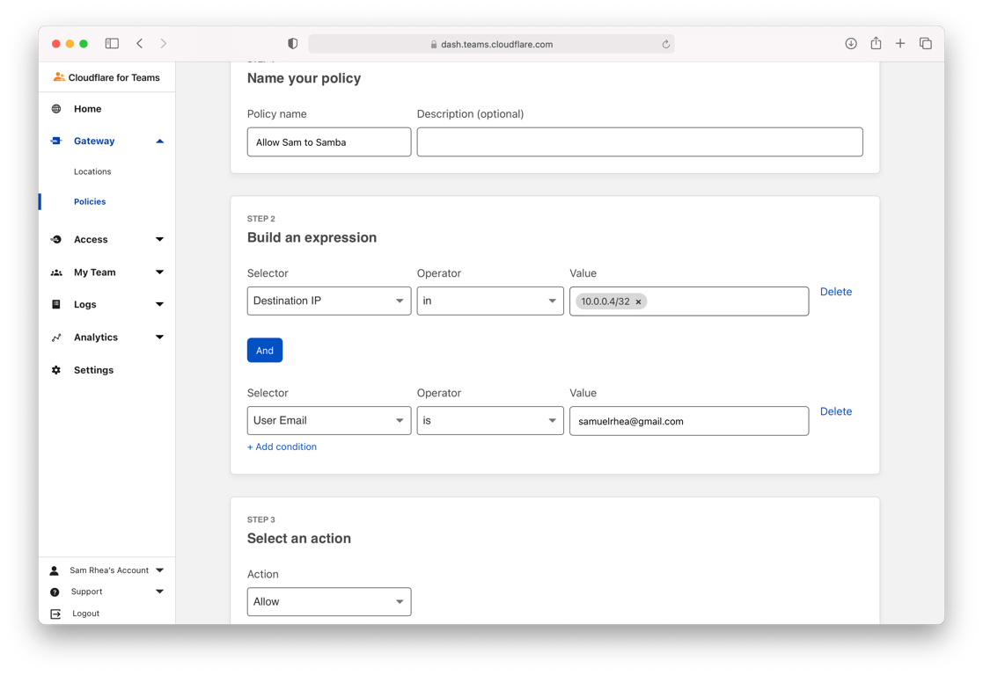Go forward with the browser forward arrow

tap(163, 43)
